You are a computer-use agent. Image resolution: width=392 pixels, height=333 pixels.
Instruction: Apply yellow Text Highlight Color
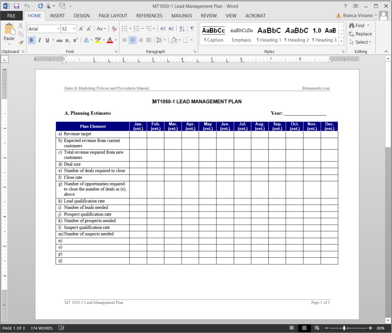coord(98,40)
